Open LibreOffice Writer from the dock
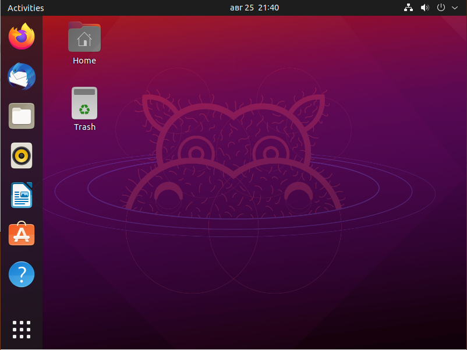467x350 pixels. click(22, 195)
